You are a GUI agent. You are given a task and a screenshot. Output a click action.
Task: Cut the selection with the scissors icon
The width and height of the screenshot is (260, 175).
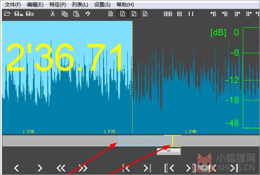coord(52,14)
